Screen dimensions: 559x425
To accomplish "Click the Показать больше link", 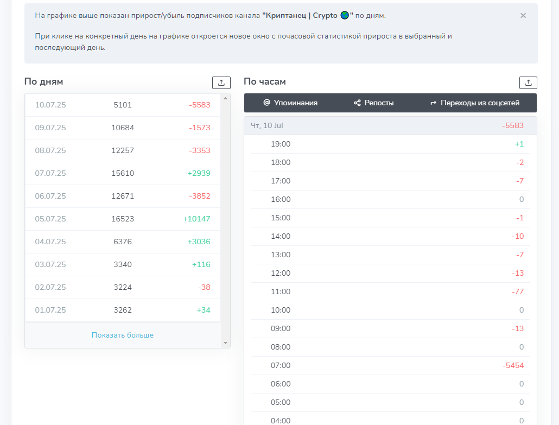I will pyautogui.click(x=123, y=335).
